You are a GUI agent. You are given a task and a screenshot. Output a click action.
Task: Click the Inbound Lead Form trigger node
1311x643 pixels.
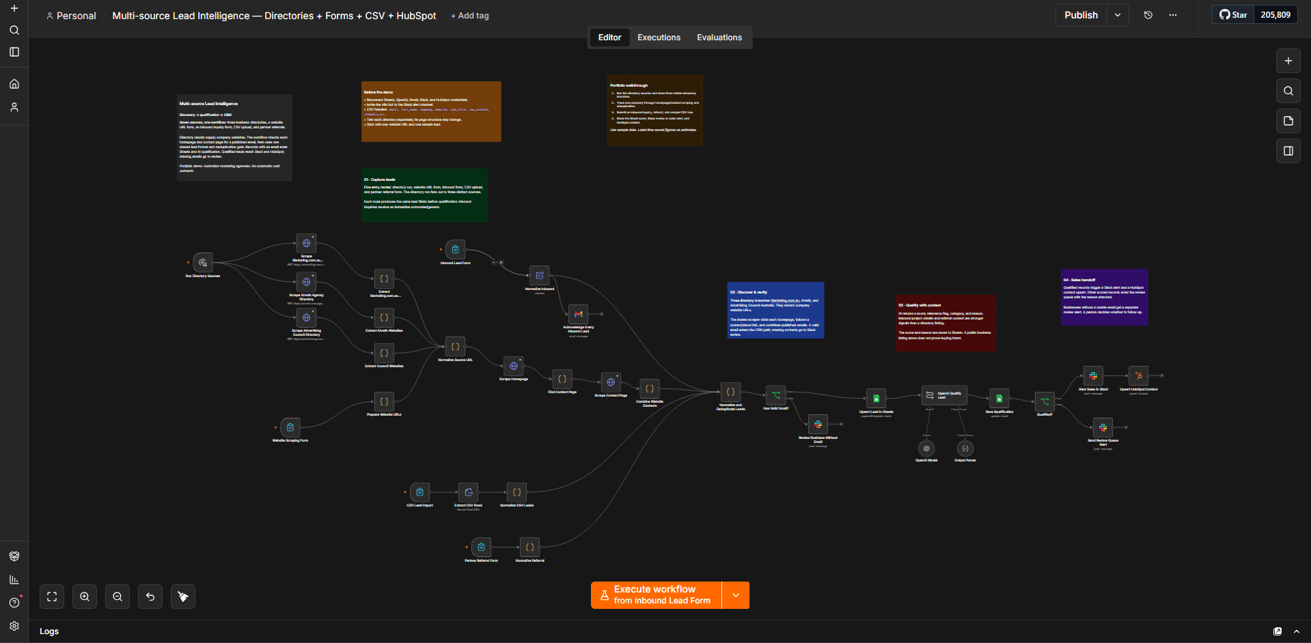click(x=455, y=250)
